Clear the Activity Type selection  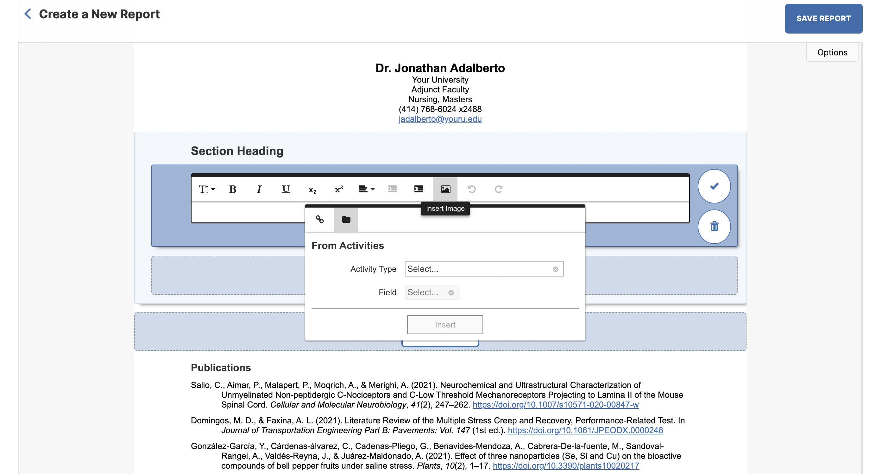pos(555,269)
